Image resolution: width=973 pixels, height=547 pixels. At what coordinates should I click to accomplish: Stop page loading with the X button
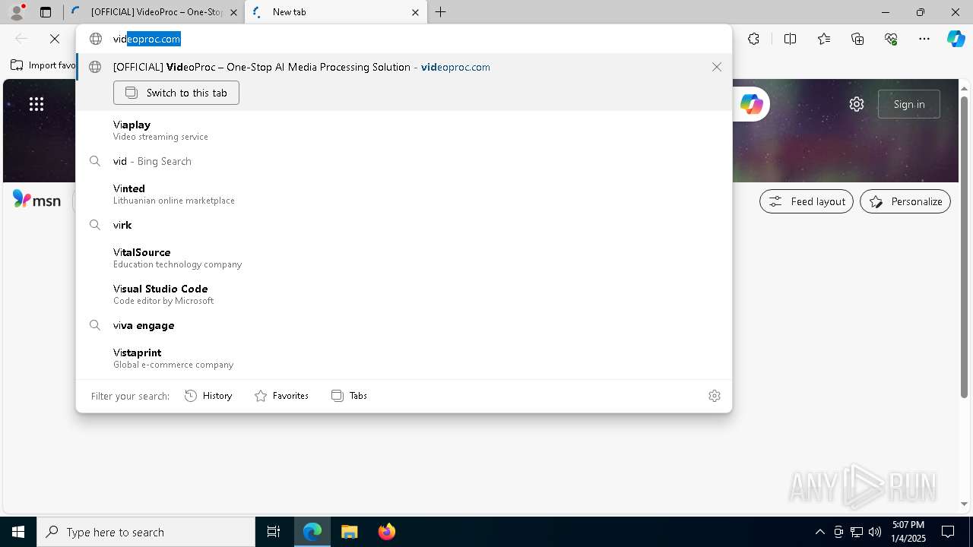[x=55, y=39]
